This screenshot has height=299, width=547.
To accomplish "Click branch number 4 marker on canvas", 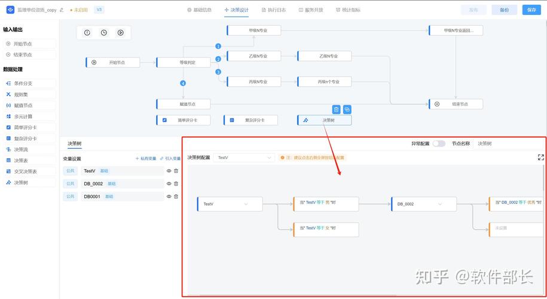I will tap(183, 83).
